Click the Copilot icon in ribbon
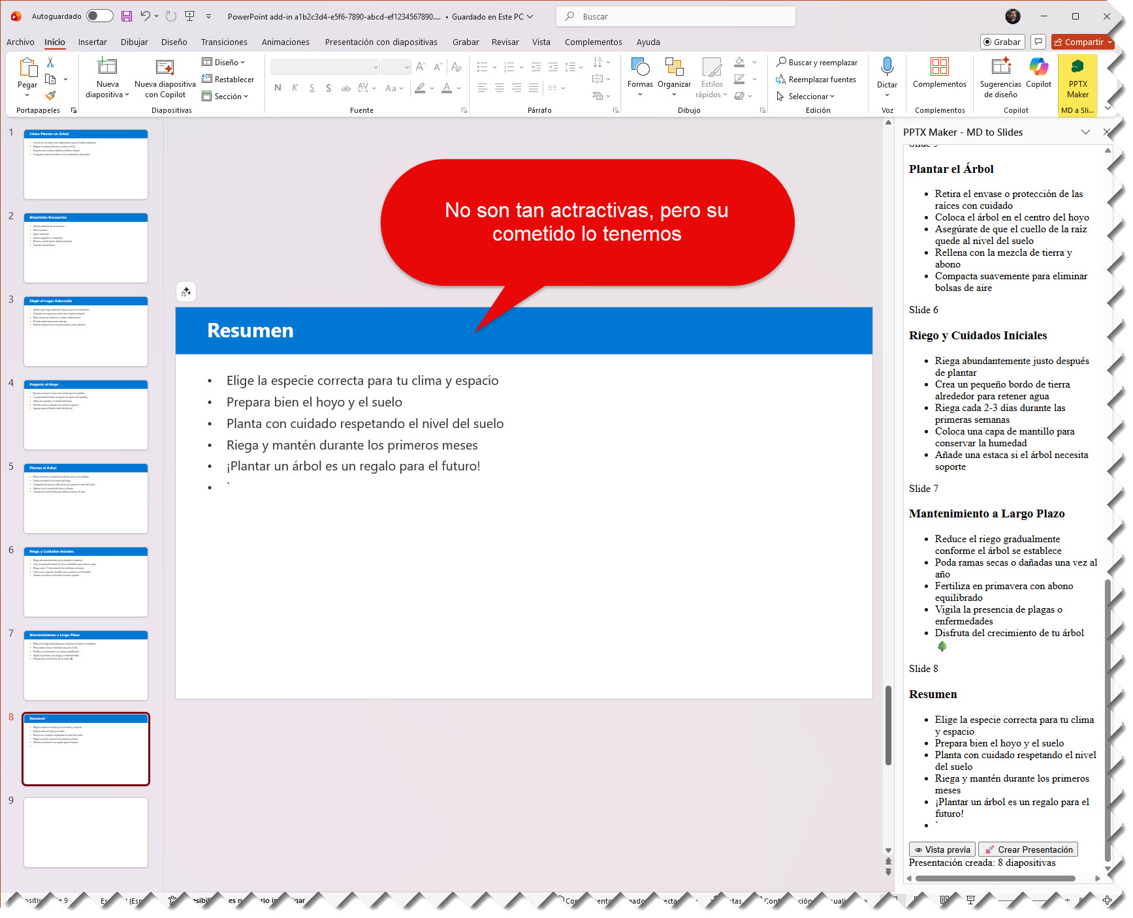The width and height of the screenshot is (1133, 918). point(1038,73)
